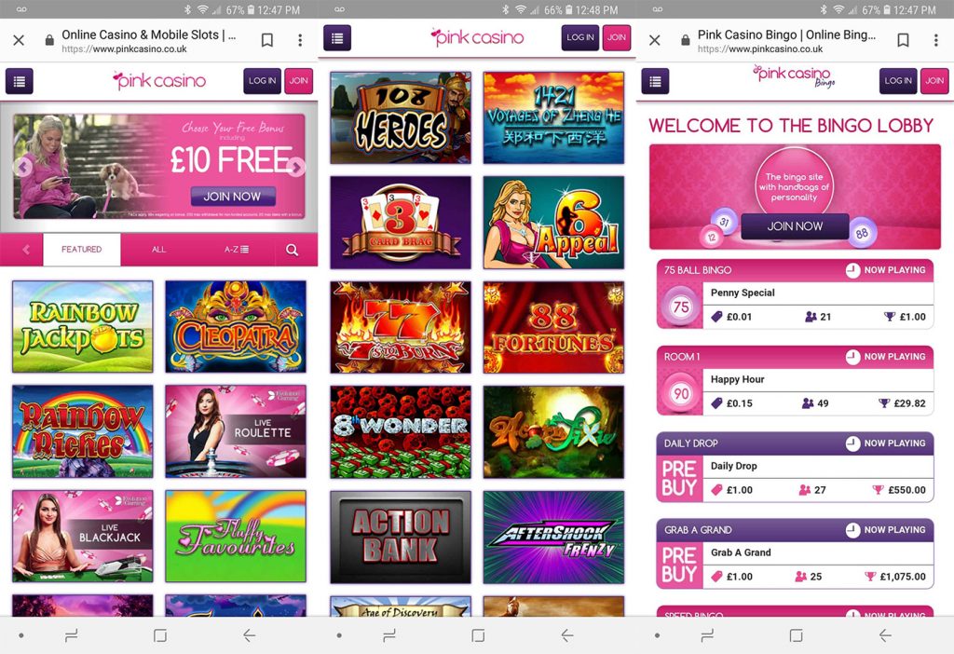Click JOIN NOW in bingo lobby banner

point(795,226)
